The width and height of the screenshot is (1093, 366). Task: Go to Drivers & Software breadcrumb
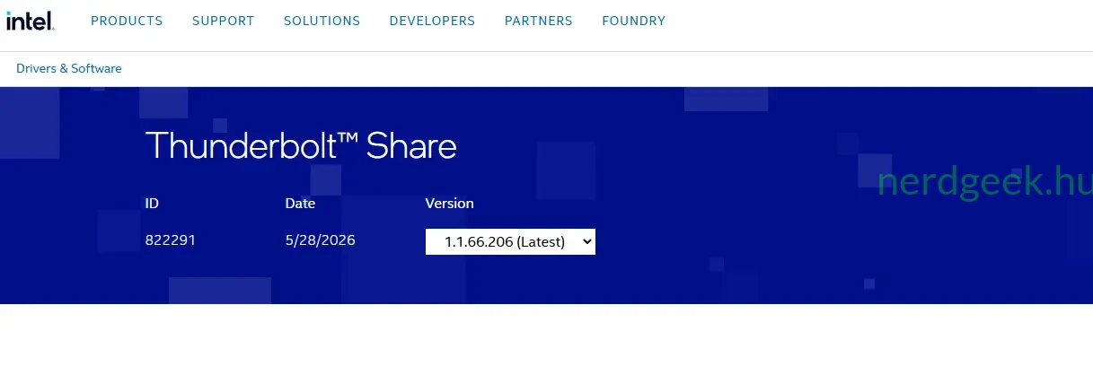tap(69, 68)
